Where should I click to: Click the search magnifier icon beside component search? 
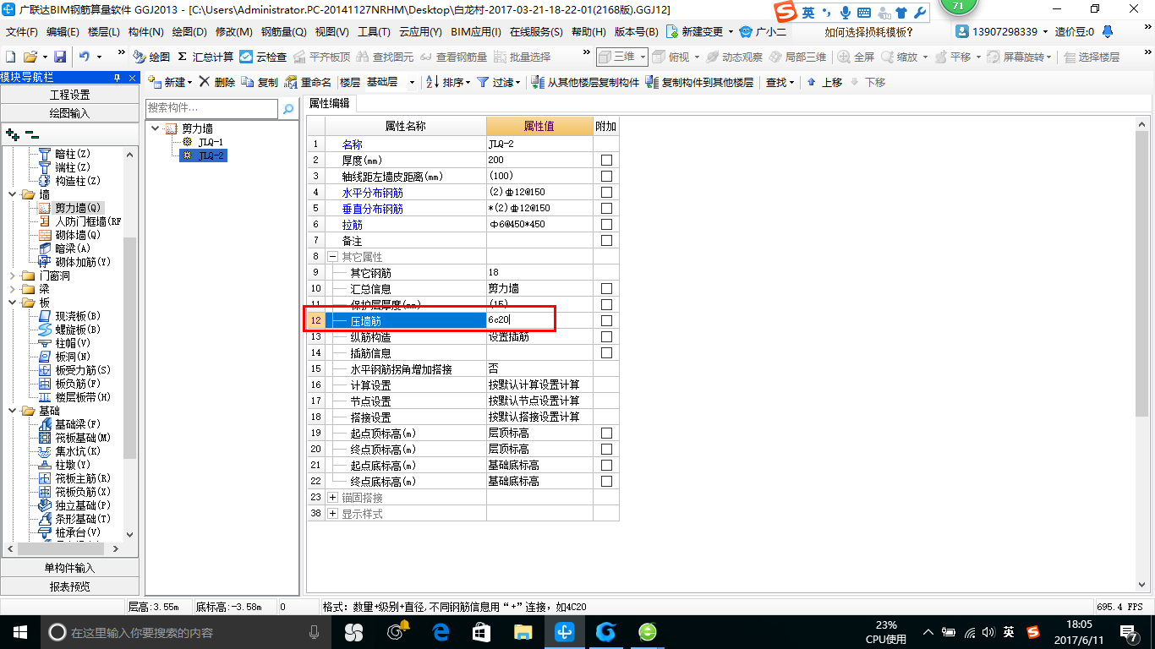click(x=288, y=108)
